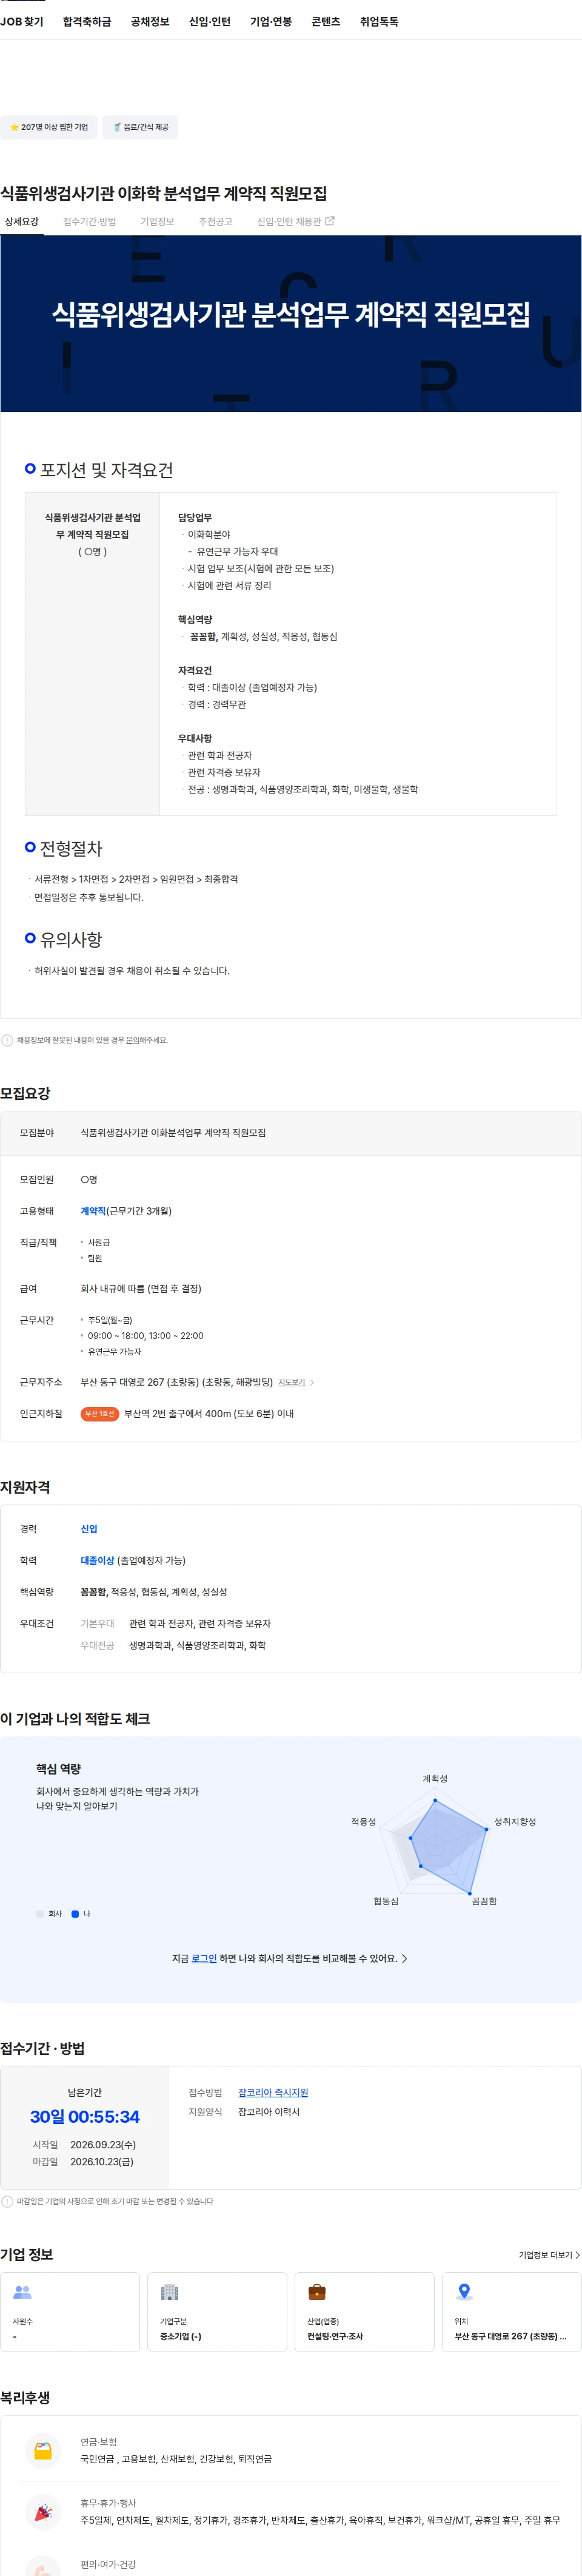Click the chevron after 비교해볼 수 있어요
Screen dimensions: 582x2576
[x=404, y=1958]
